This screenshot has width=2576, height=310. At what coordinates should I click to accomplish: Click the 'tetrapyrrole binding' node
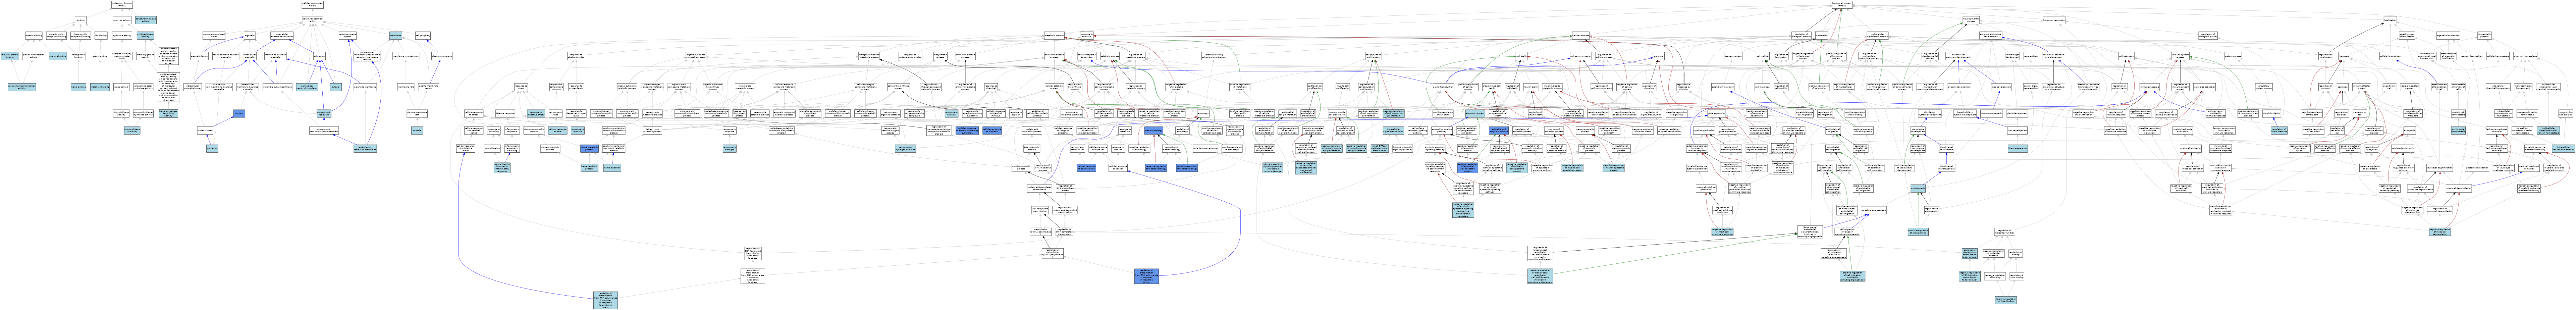pos(78,56)
